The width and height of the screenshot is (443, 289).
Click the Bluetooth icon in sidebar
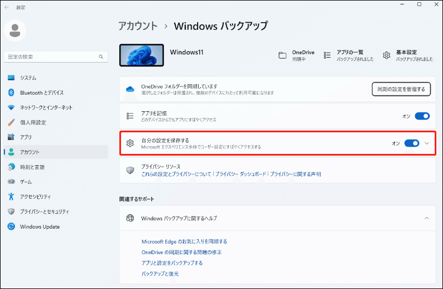[11, 92]
